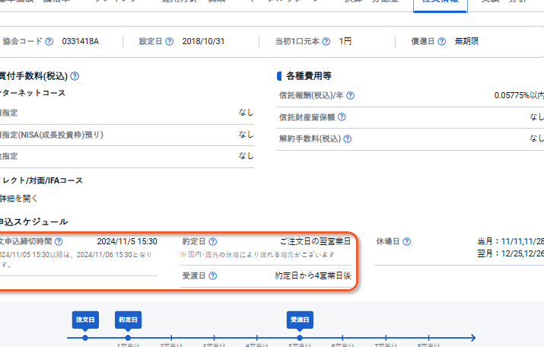
Task: Select the 約定日 badge on the timeline
Action: 128,320
